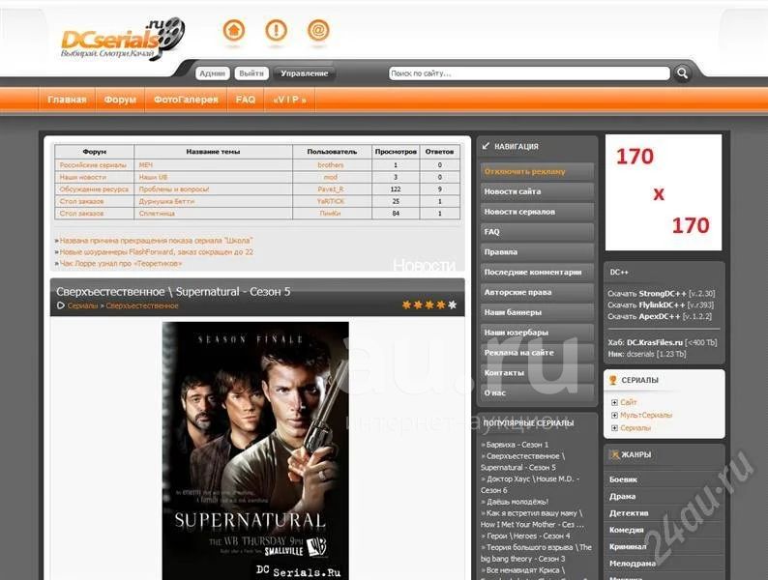
Task: Focus the site search input field
Action: pos(529,73)
